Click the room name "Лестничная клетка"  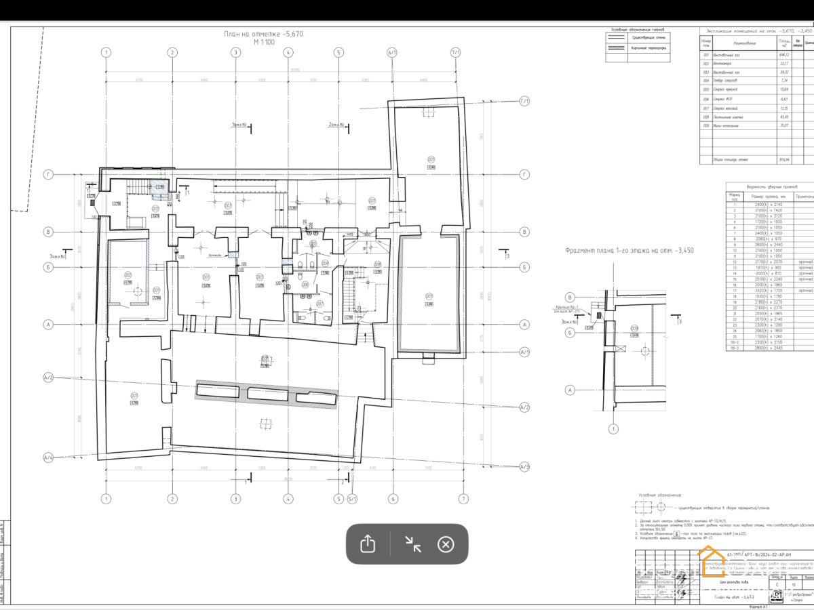click(729, 117)
